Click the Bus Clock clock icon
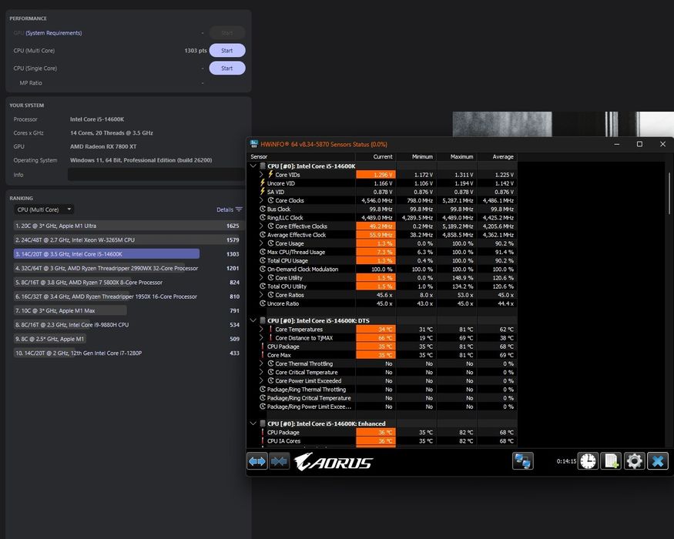674x539 pixels. (263, 209)
